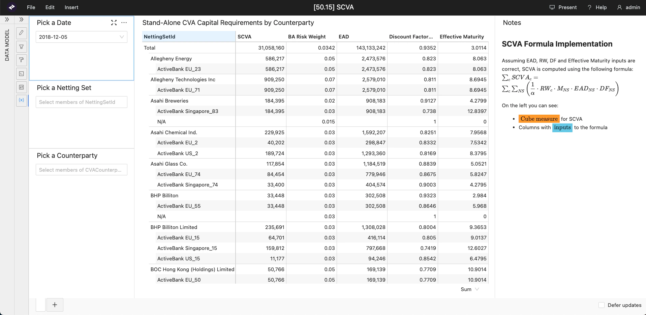Image resolution: width=646 pixels, height=315 pixels.
Task: Select the ActiveBank Singapore_83 row
Action: 188,111
